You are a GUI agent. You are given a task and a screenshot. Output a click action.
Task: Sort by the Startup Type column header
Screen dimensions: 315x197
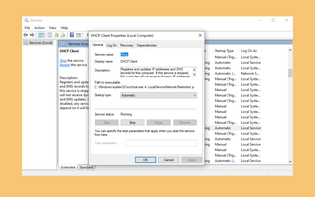pyautogui.click(x=224, y=51)
